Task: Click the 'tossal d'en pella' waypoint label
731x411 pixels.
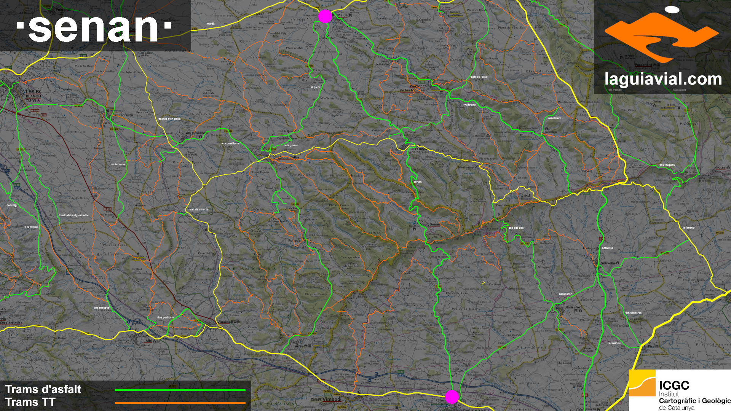Action: (x=170, y=119)
